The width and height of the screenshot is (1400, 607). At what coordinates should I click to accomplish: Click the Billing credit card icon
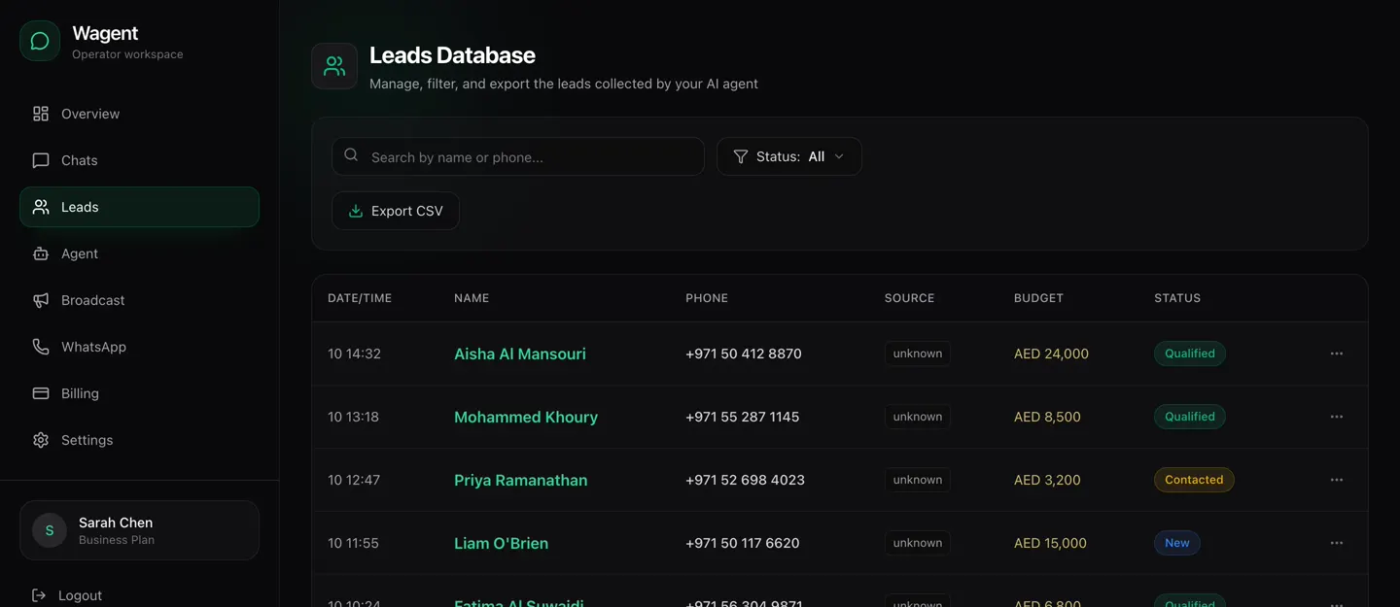pos(41,393)
